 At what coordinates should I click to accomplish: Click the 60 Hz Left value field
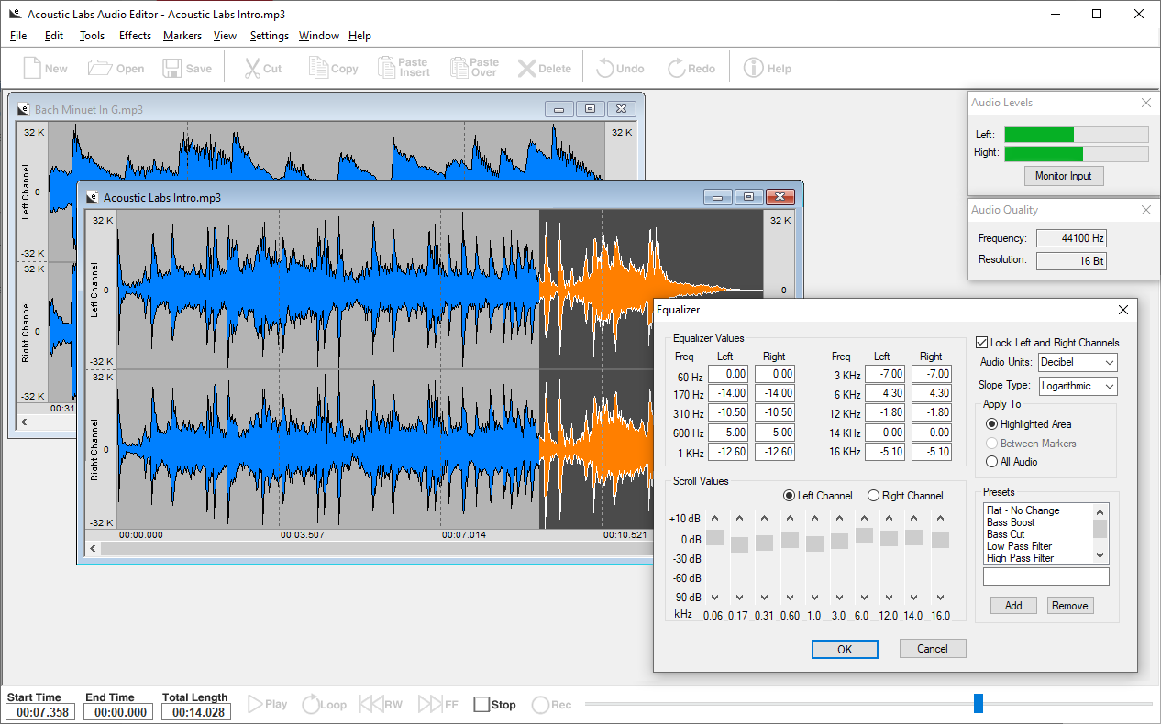tap(726, 374)
